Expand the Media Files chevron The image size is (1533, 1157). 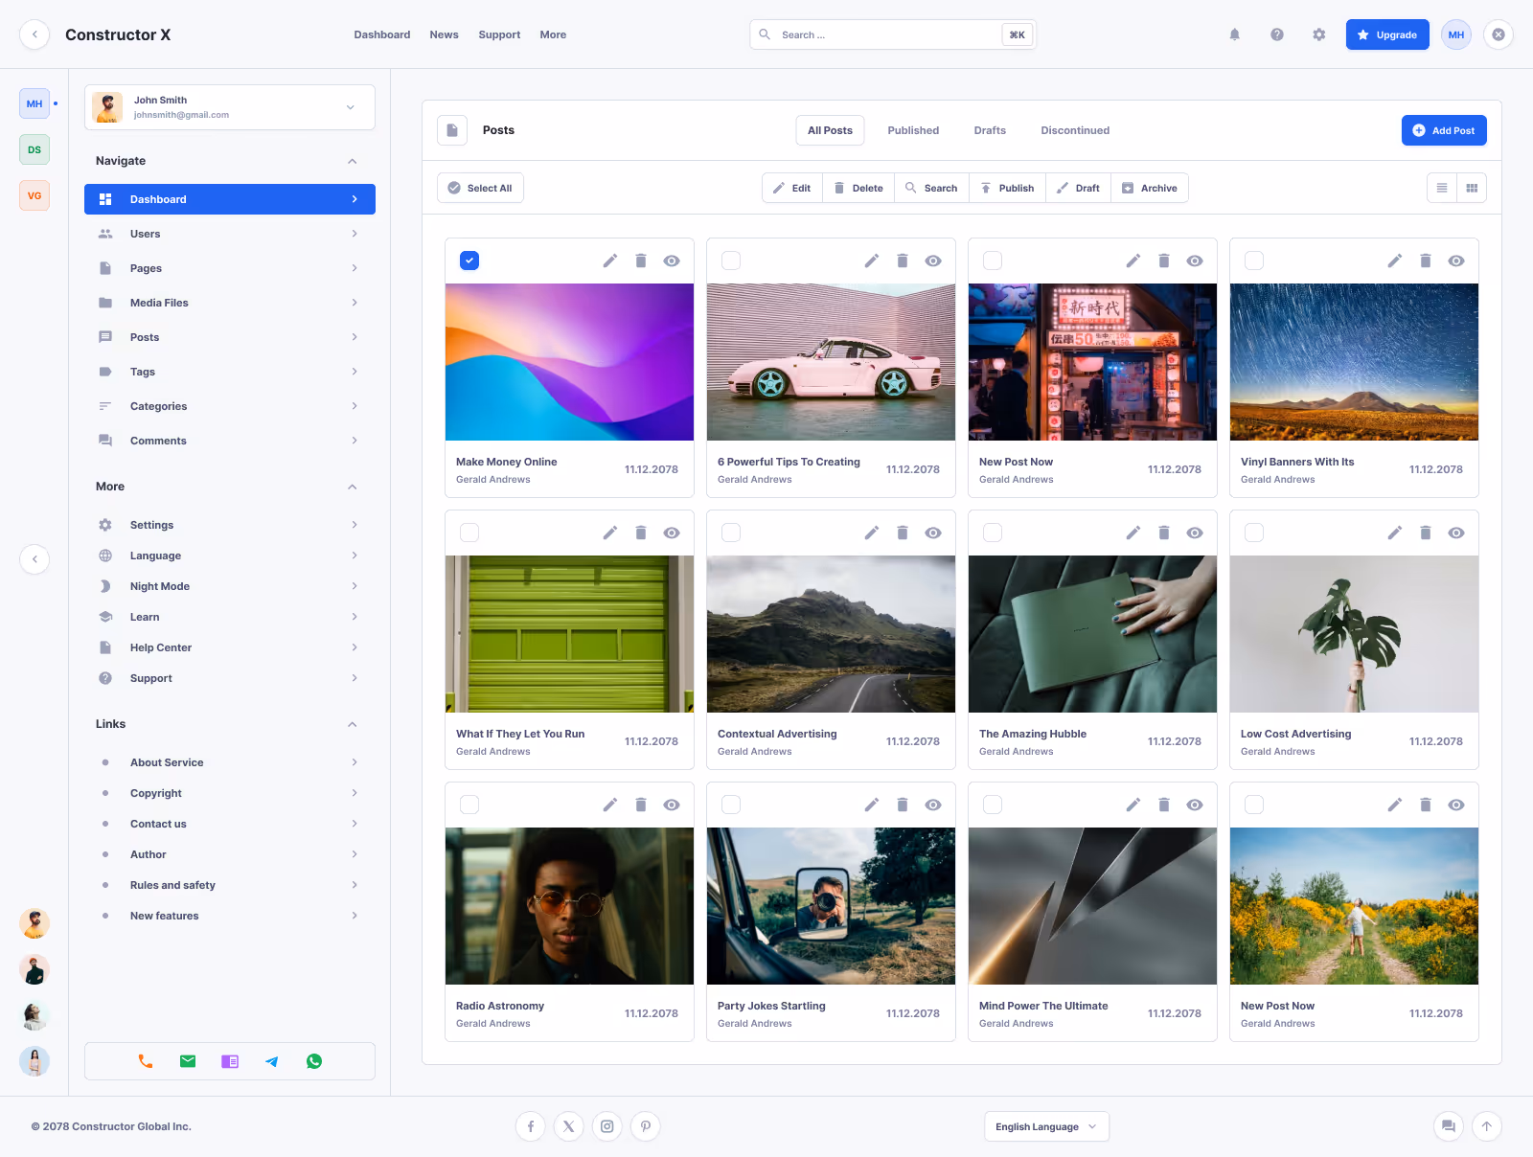pos(355,303)
